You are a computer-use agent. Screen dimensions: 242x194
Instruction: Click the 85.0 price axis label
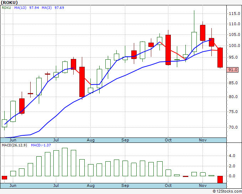(233, 83)
